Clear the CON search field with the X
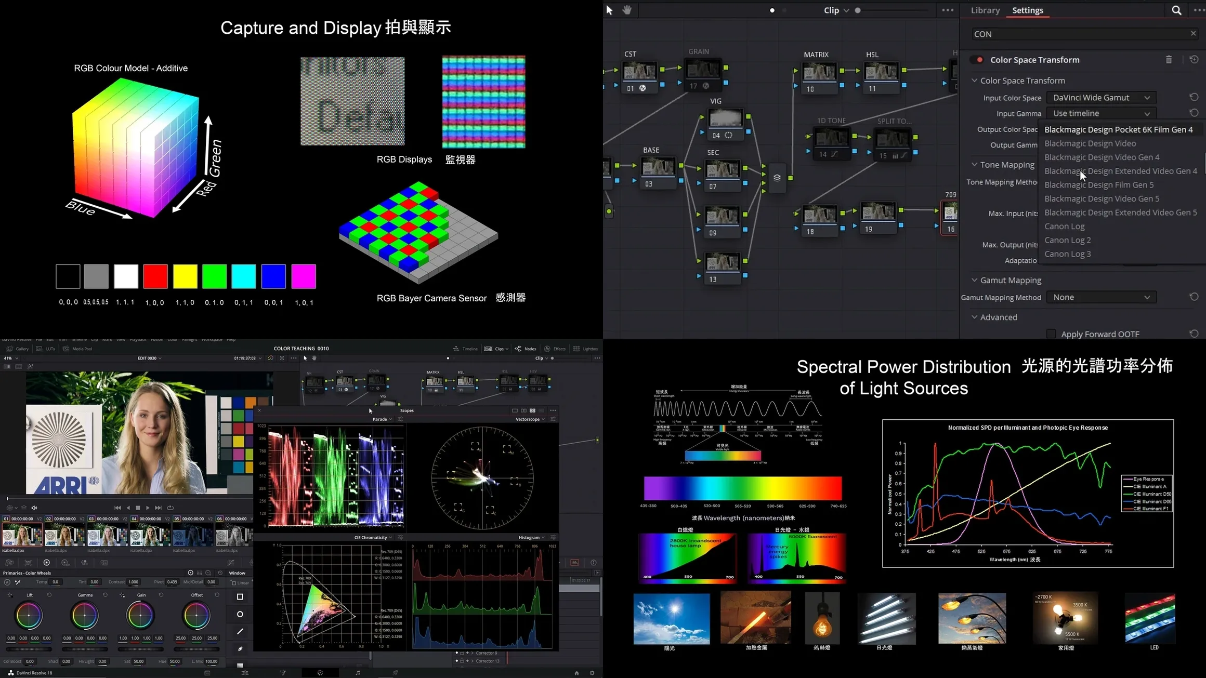The image size is (1206, 678). (x=1193, y=33)
